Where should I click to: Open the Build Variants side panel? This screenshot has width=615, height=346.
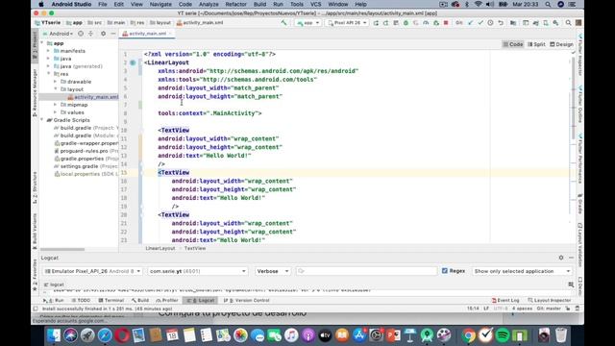35,233
